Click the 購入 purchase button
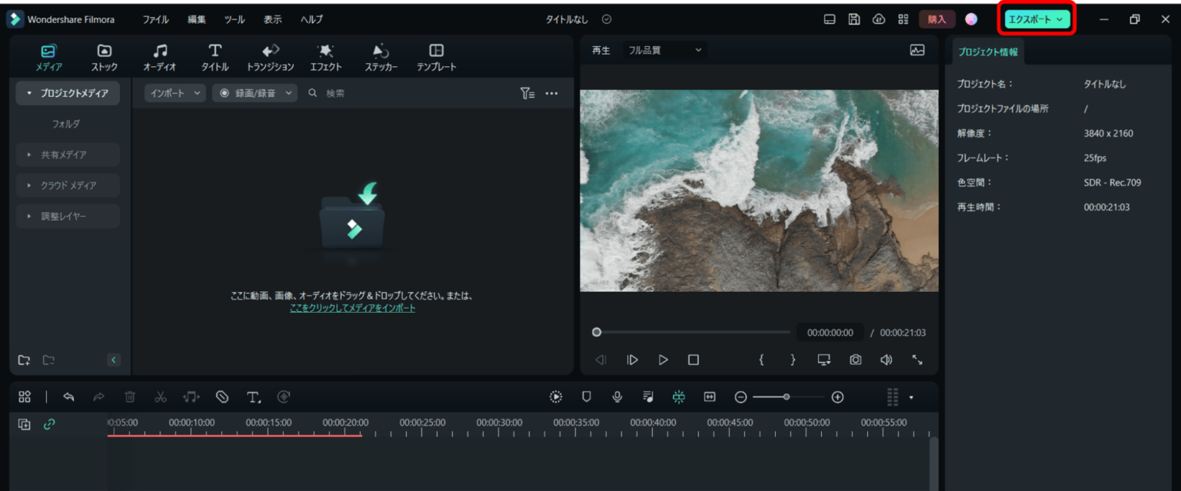Screen dimensions: 1181x491 (936, 18)
